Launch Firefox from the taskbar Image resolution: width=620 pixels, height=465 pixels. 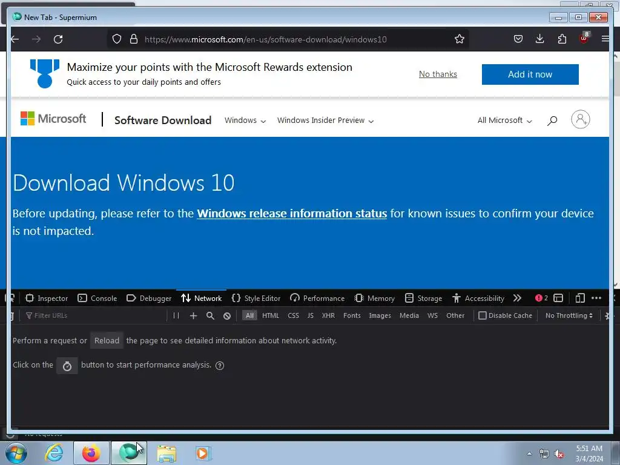pos(91,453)
